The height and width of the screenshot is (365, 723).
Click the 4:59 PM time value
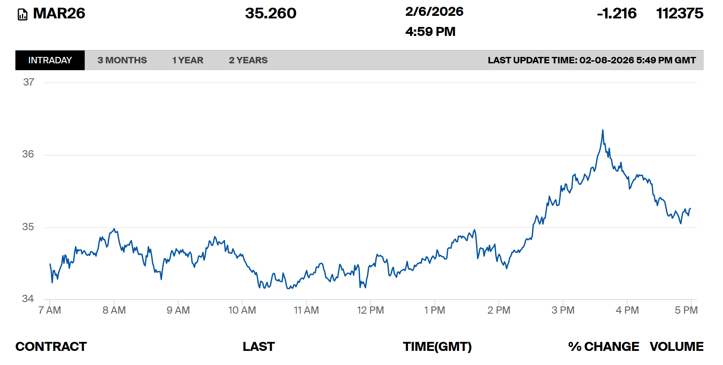[x=430, y=32]
